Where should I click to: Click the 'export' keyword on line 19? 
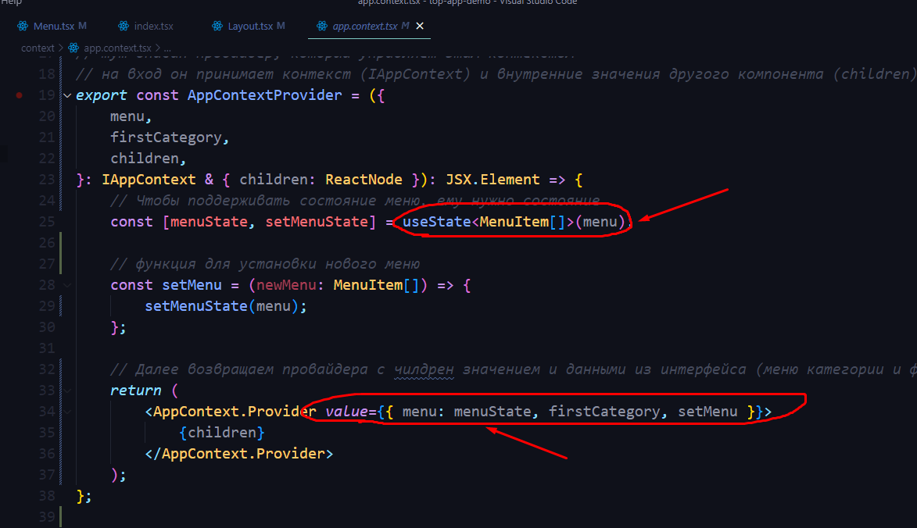click(101, 95)
